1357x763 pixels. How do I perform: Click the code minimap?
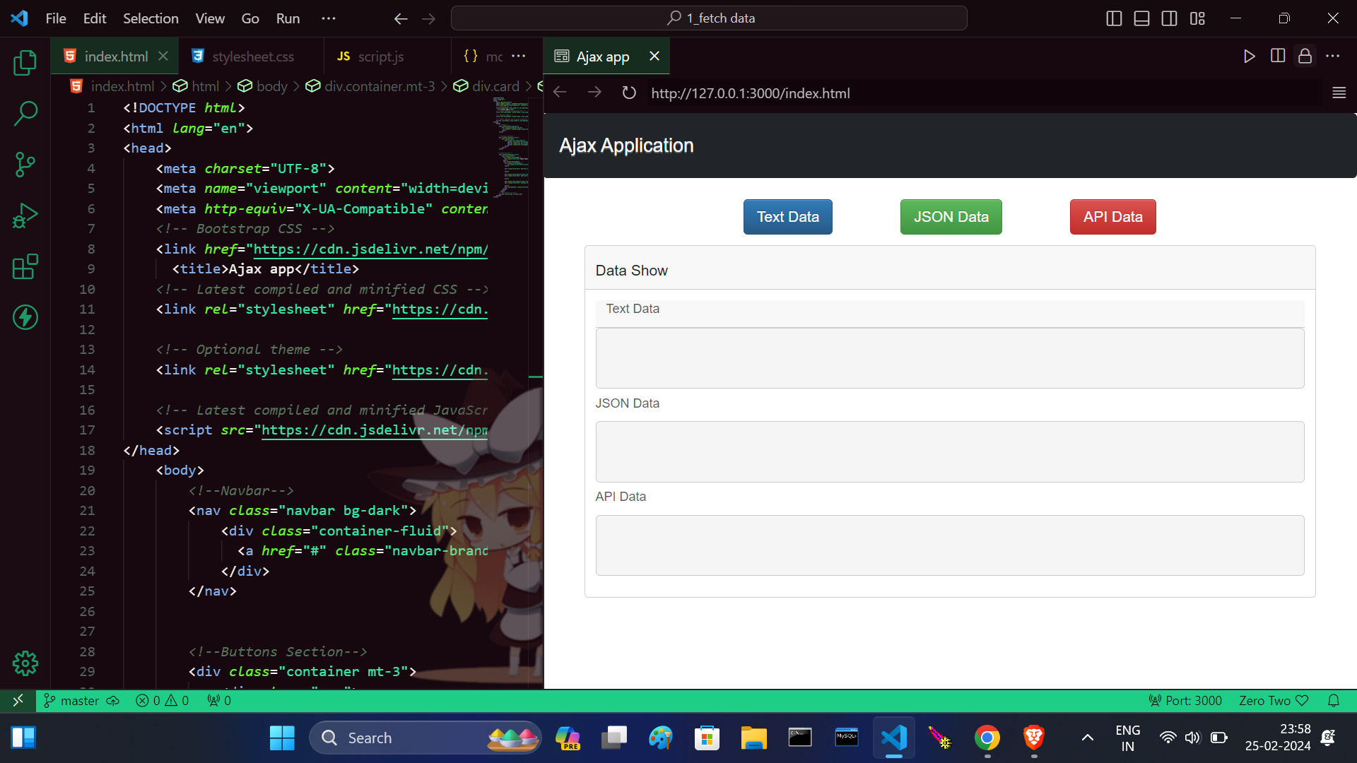click(x=510, y=146)
